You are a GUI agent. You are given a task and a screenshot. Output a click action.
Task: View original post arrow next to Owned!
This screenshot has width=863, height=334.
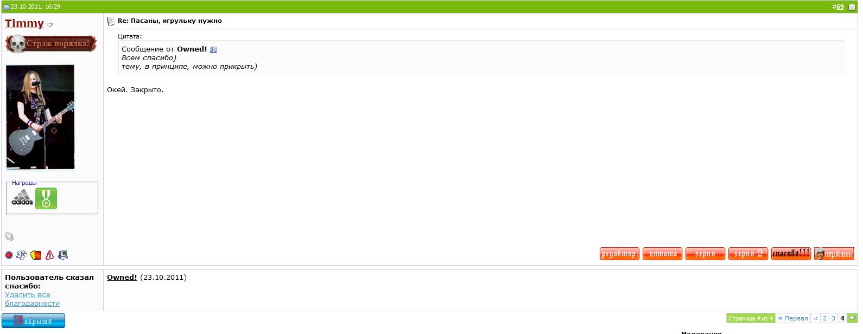pos(213,50)
